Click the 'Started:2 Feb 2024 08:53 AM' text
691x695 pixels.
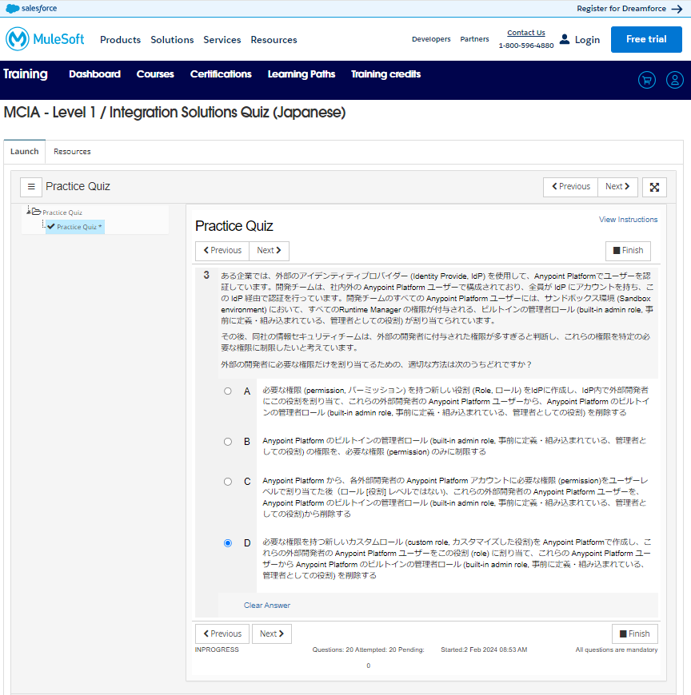pos(484,649)
